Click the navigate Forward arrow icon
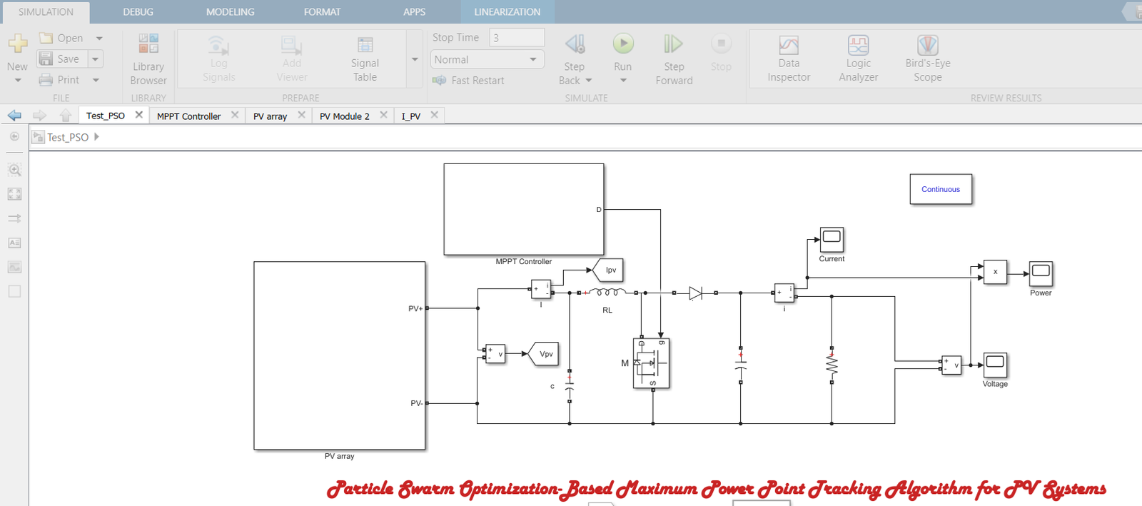 (x=40, y=115)
